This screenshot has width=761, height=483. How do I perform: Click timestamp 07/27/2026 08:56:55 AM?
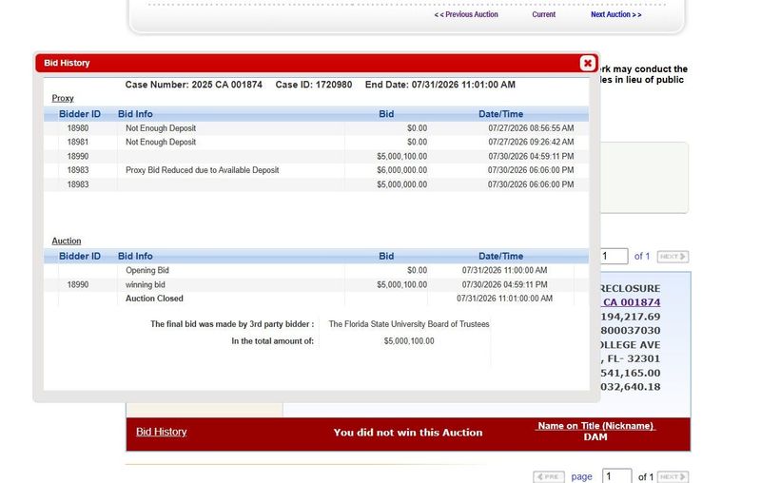click(x=531, y=128)
